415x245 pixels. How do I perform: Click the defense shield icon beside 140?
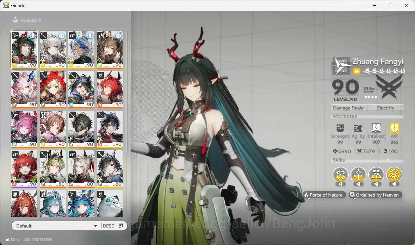click(x=385, y=151)
